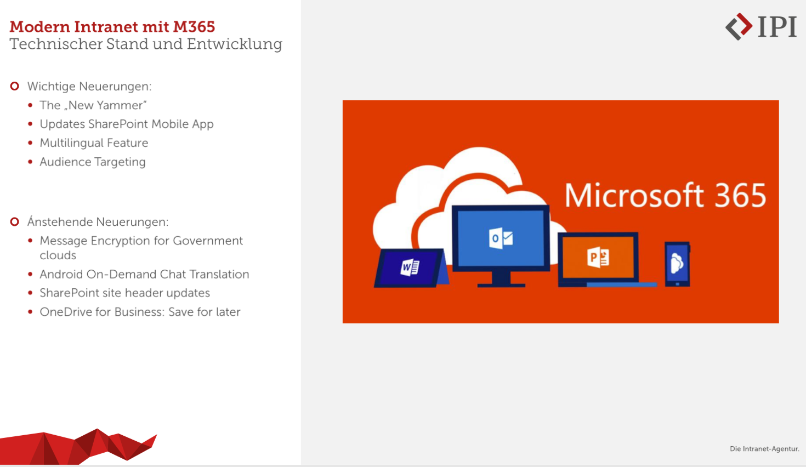Click the bullet 'The „New Yammer"'
806x467 pixels.
[93, 105]
